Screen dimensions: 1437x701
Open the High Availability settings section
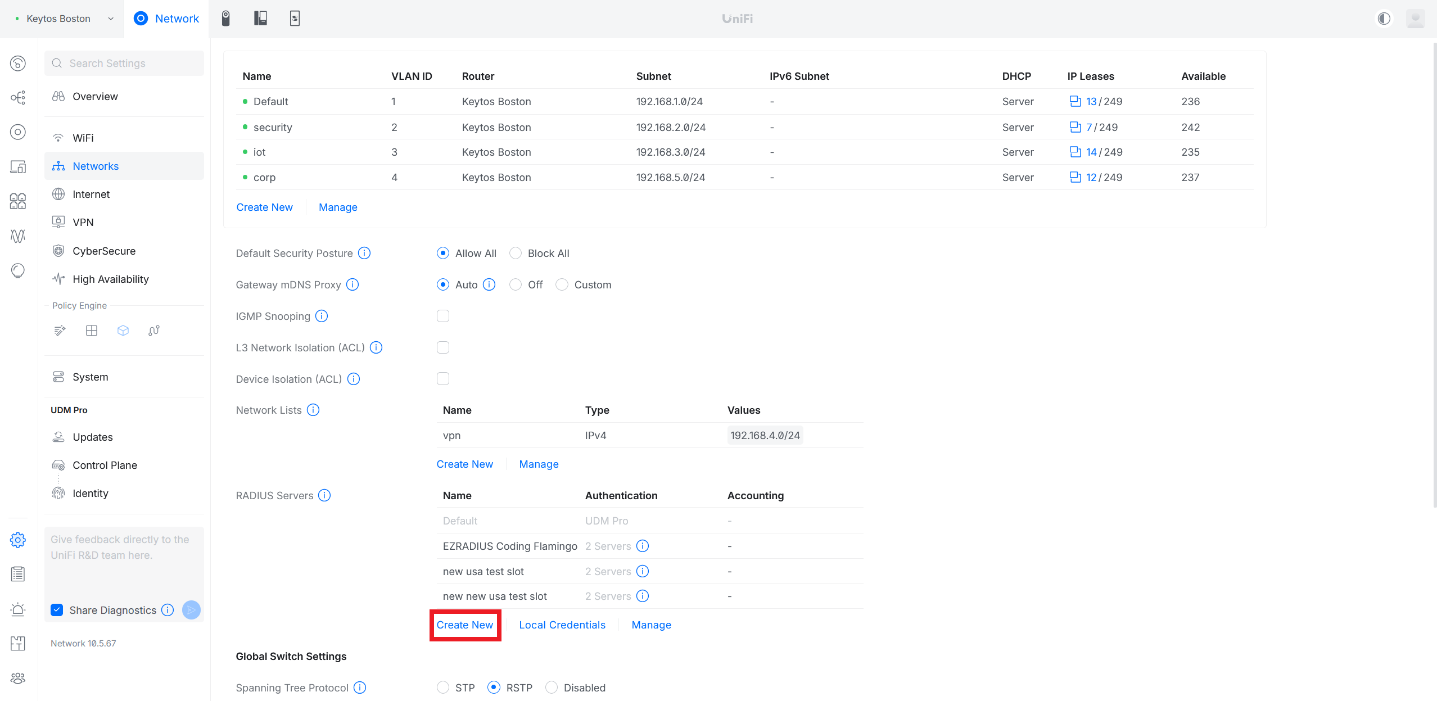(124, 279)
